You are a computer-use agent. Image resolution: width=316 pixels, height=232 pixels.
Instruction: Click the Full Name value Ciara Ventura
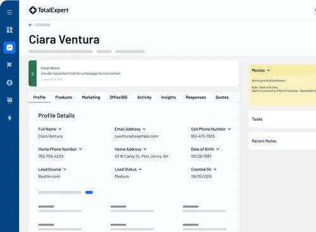click(51, 136)
